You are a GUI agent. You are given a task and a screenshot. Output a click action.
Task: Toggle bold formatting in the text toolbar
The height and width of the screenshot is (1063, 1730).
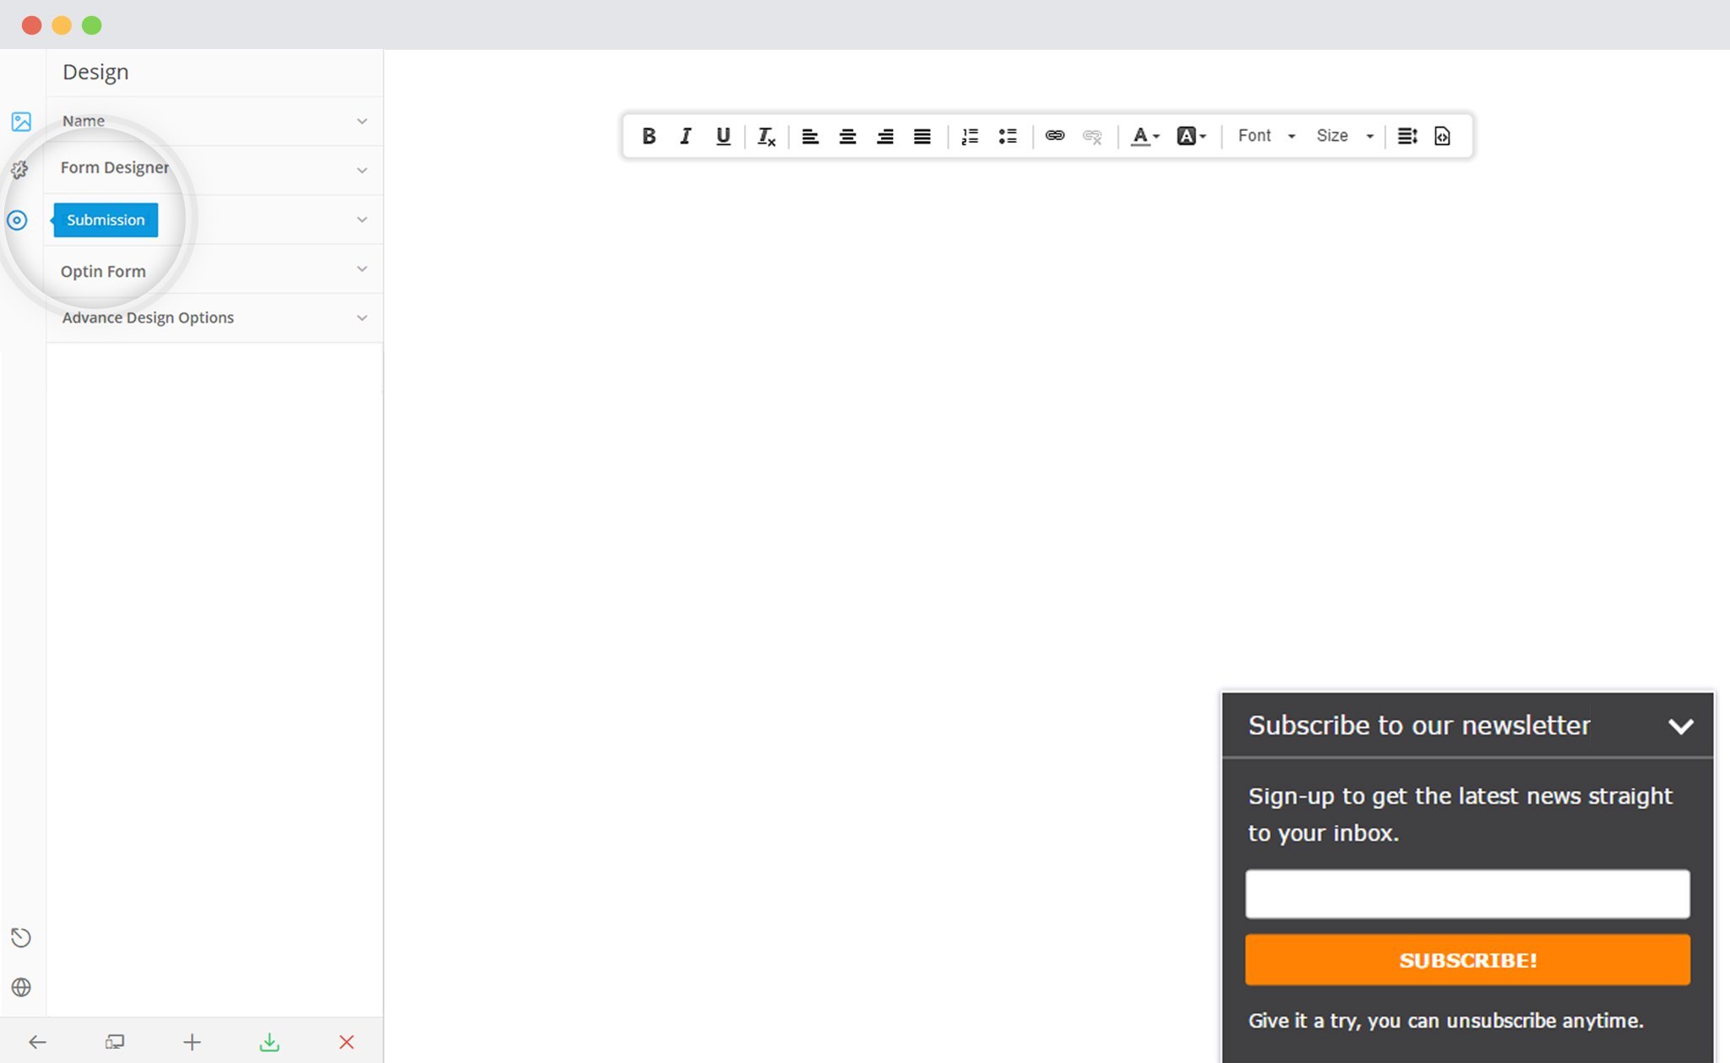[x=649, y=136]
